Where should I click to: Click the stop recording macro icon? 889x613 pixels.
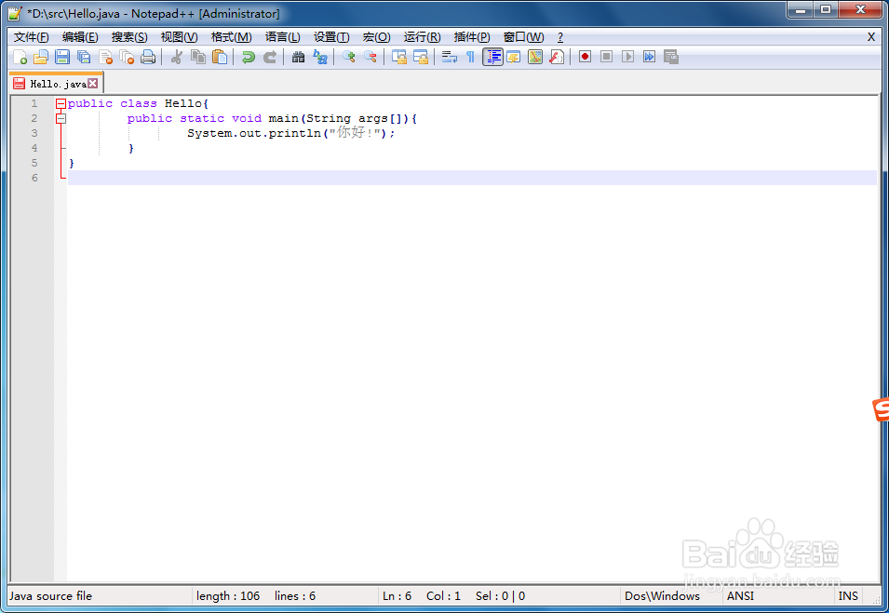tap(607, 58)
